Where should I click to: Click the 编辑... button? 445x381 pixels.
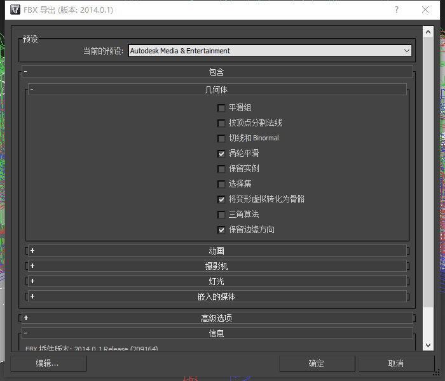coord(48,363)
